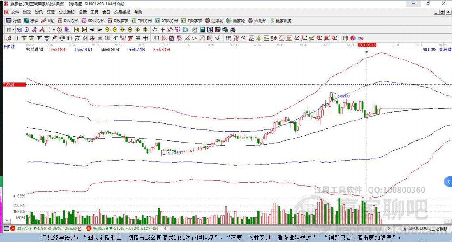
Task: Open the 9P四方形 tool
Action: [93, 21]
